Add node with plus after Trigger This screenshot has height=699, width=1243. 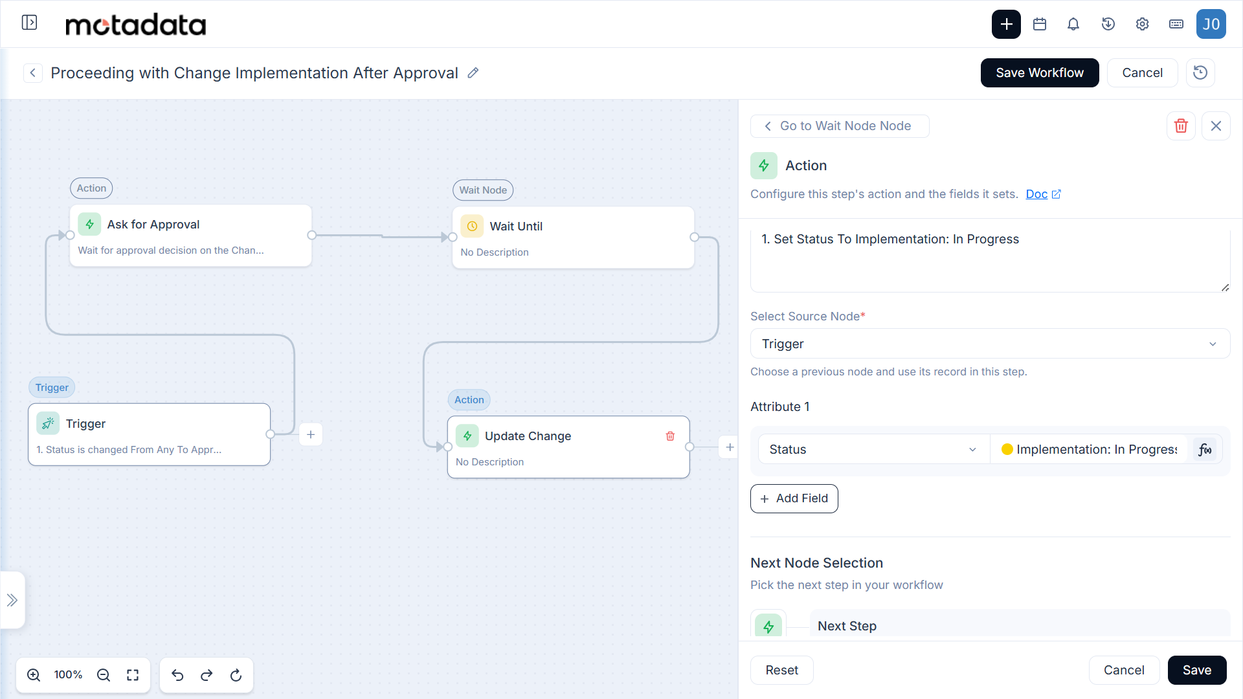[311, 434]
